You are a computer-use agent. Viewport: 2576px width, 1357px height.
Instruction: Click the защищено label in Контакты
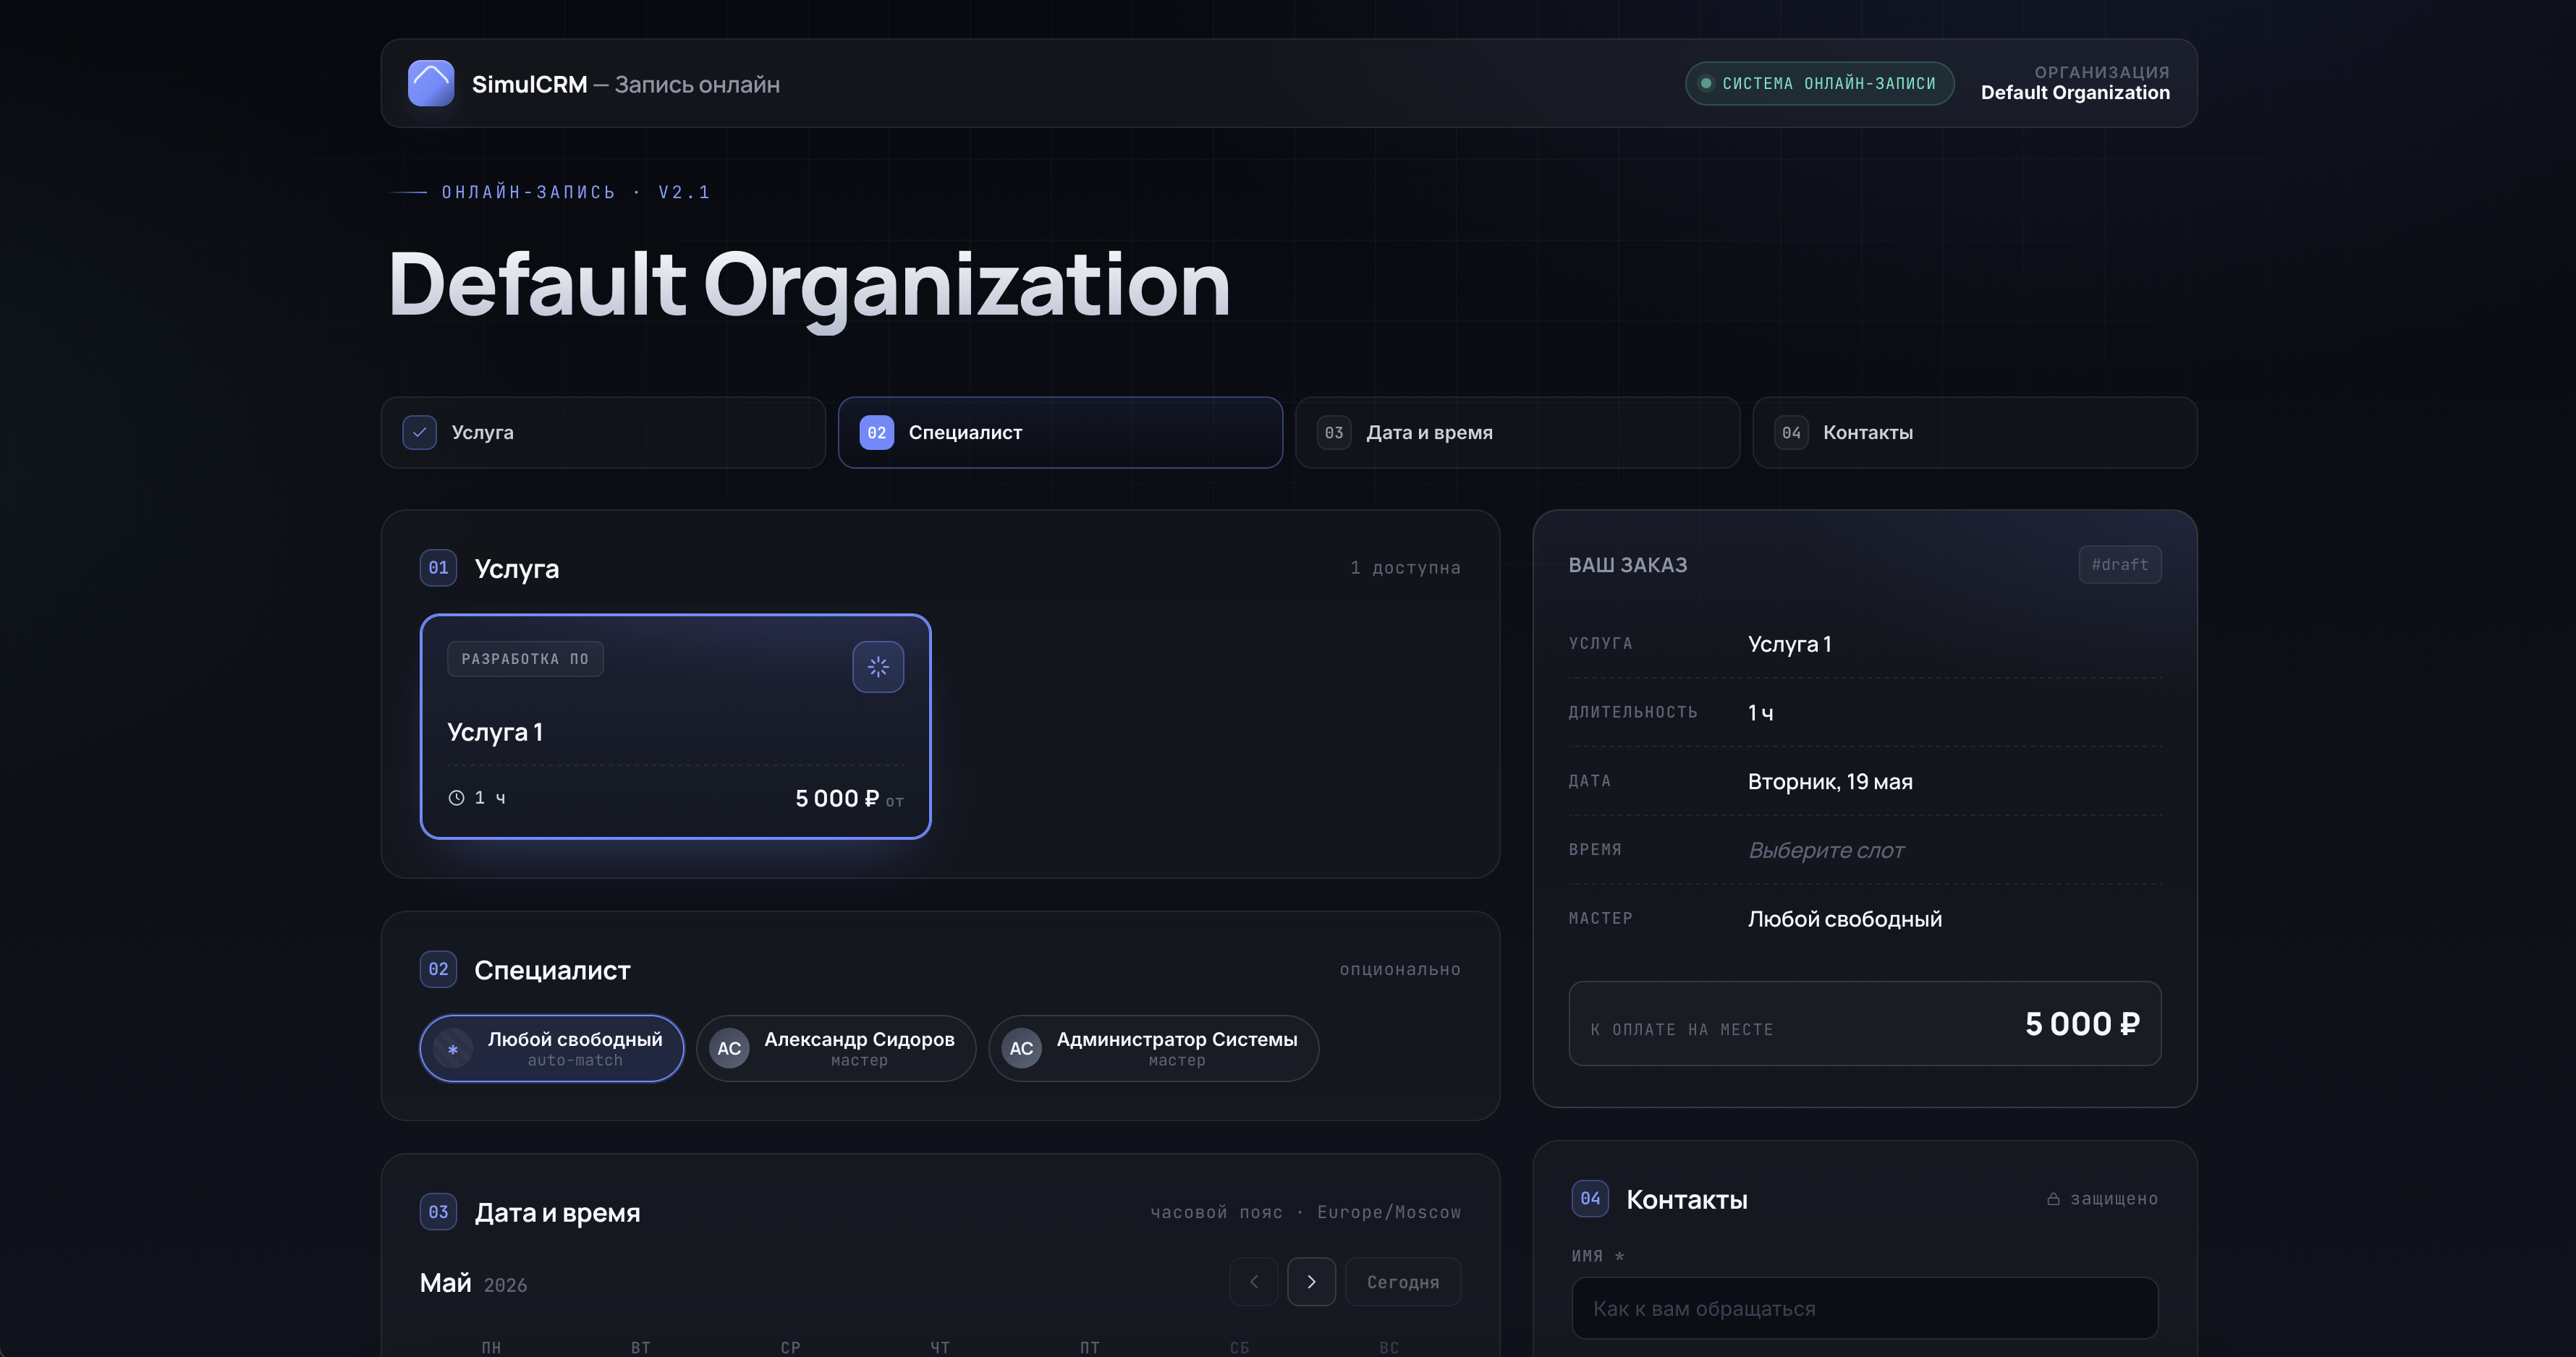2113,1198
